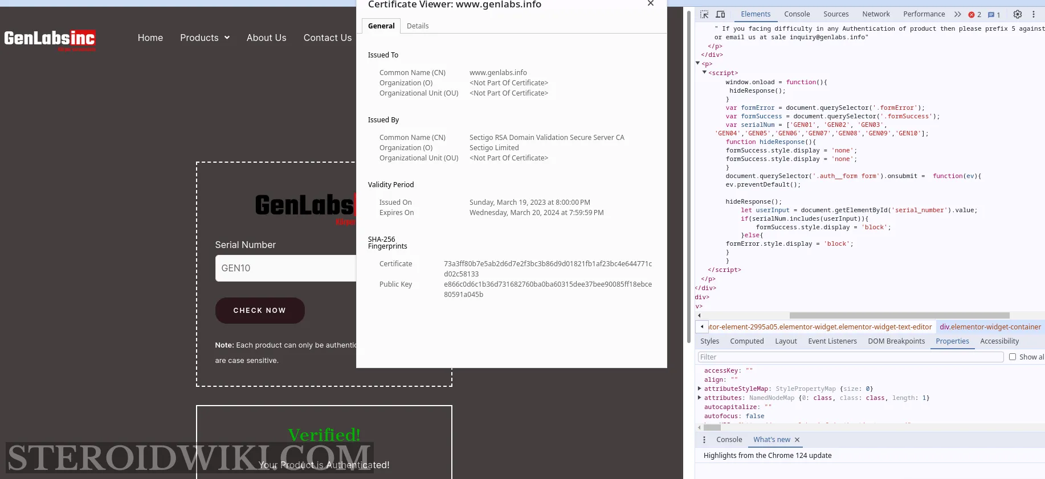Switch to the Styles pane
The image size is (1045, 479).
709,341
